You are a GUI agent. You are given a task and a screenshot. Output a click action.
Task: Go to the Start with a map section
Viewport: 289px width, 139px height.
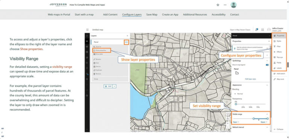(84, 15)
